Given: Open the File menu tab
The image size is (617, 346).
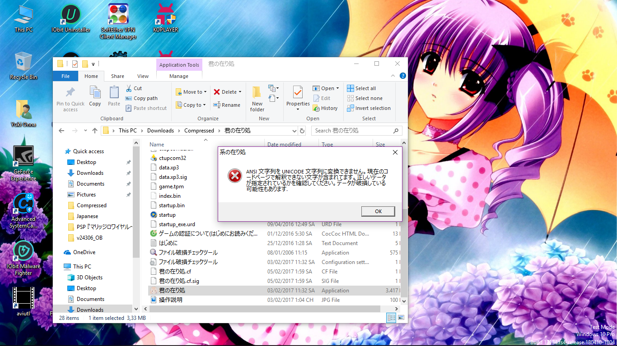Looking at the screenshot, I should point(65,76).
